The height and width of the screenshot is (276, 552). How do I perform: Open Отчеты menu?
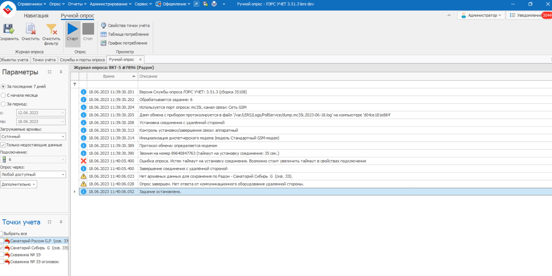tap(77, 4)
